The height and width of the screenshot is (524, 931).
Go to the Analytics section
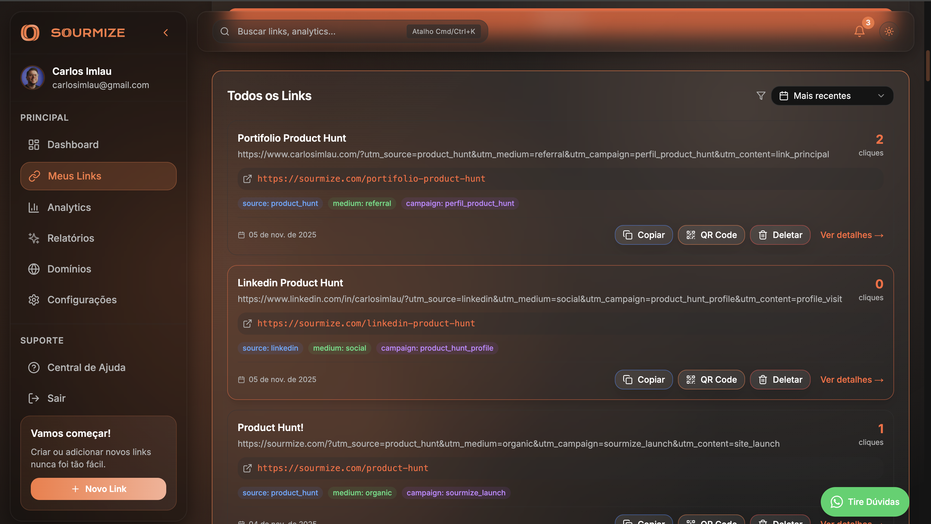click(x=69, y=208)
